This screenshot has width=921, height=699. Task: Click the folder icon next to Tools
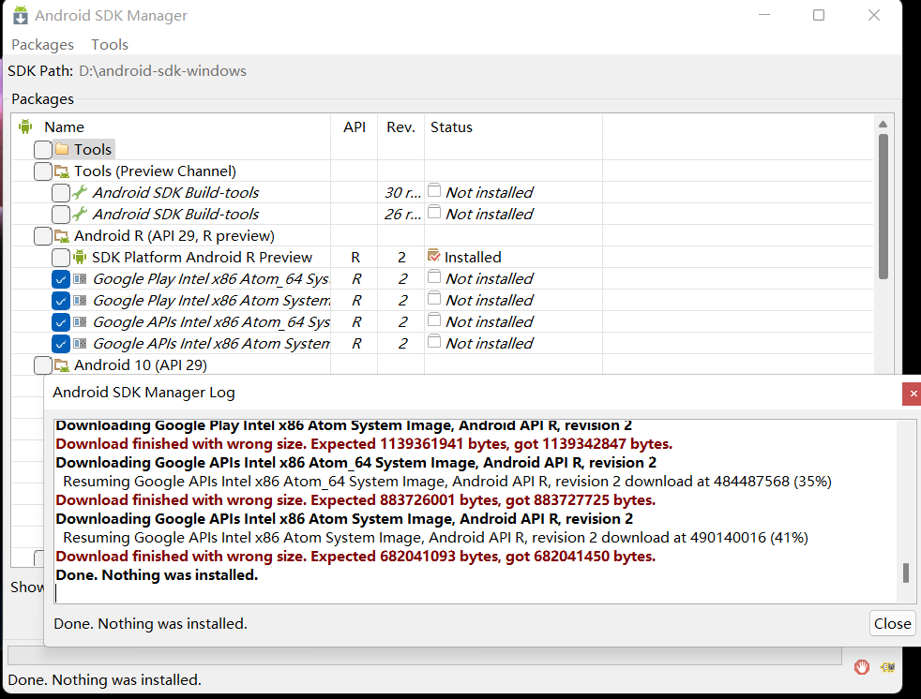click(62, 149)
